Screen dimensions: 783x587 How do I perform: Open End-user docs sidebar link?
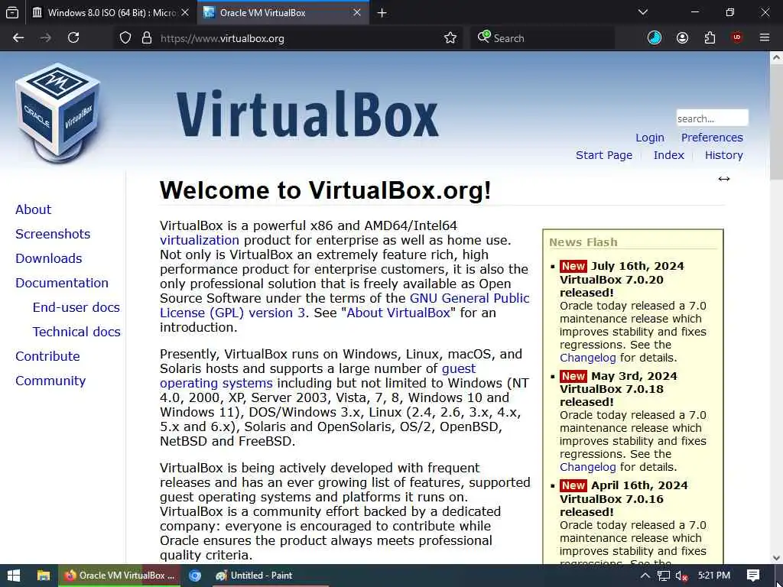(x=76, y=307)
